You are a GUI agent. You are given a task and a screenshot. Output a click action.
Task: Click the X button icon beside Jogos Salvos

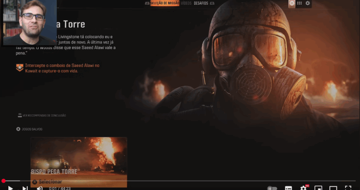coord(19,129)
